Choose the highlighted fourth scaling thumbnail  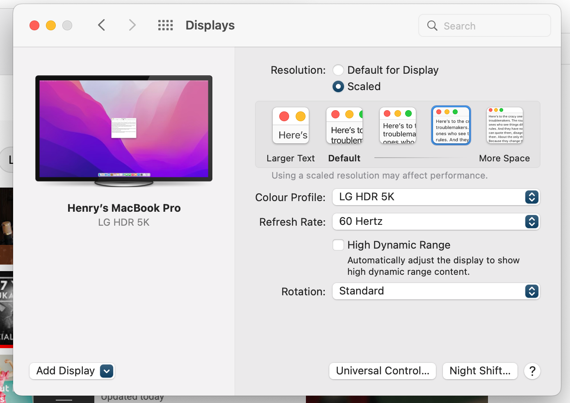(451, 125)
